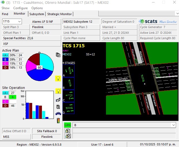Open the Configure menu
179x147 pixels.
tap(21, 8)
